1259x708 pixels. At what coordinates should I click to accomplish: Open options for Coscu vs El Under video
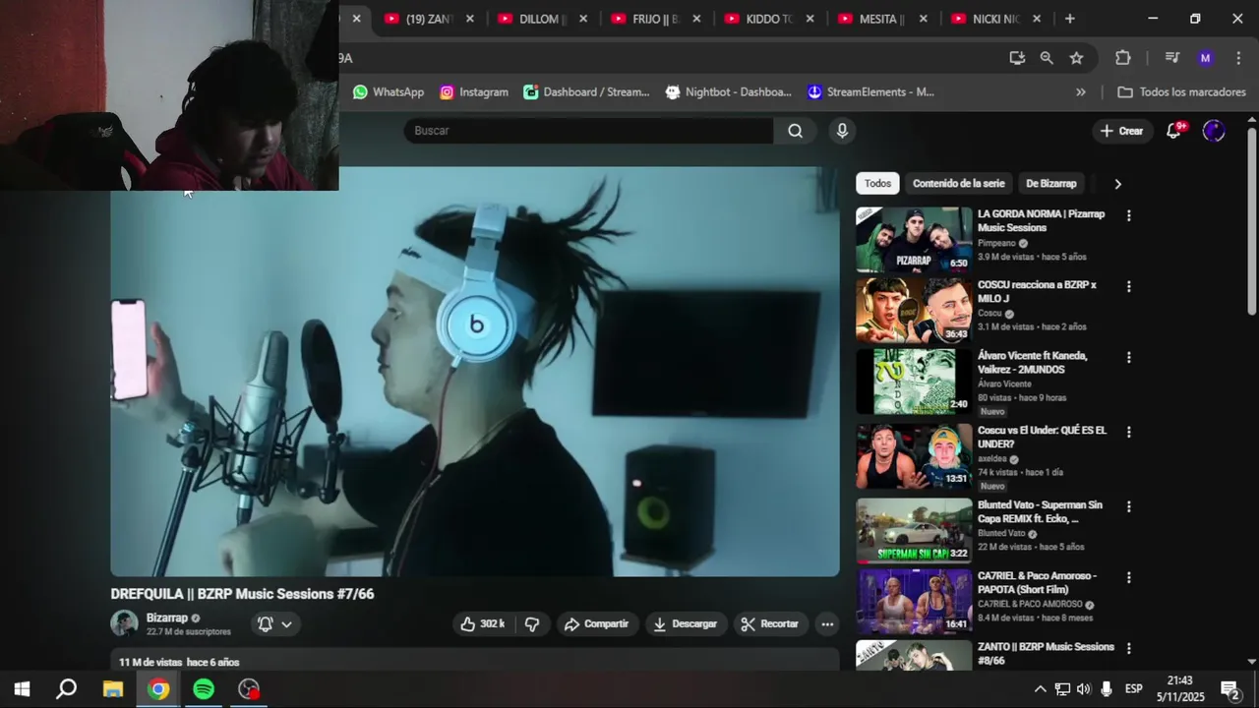1128,432
